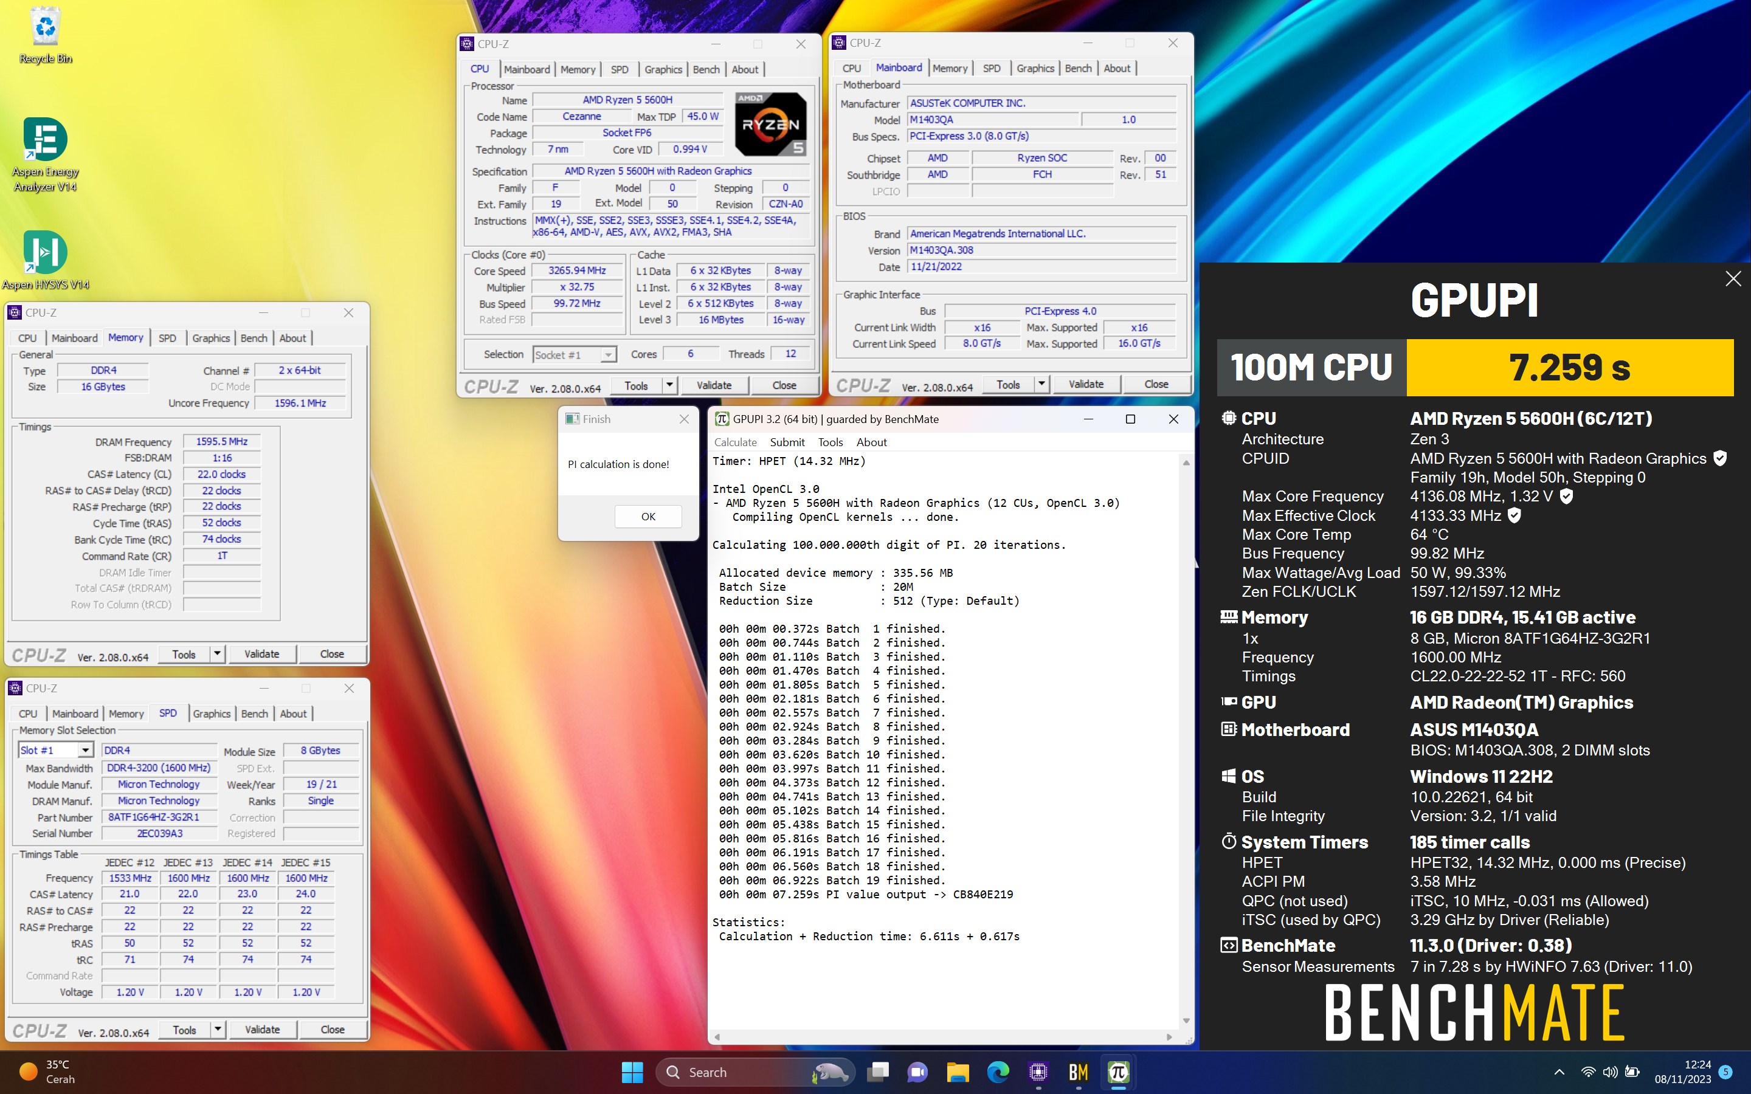
Task: Open Task View from the taskbar
Action: [878, 1072]
